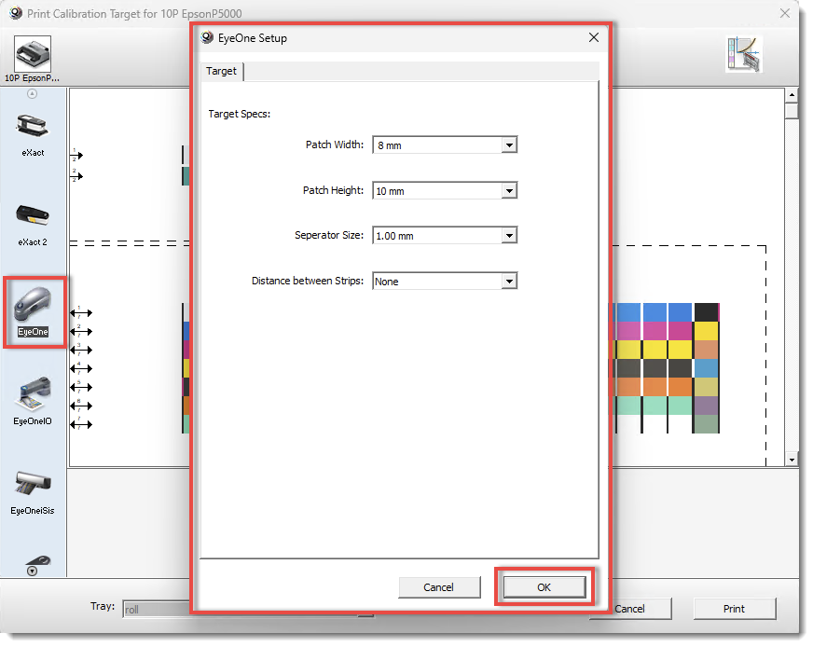
Task: Click the calibration curve icon at top right
Action: point(743,54)
